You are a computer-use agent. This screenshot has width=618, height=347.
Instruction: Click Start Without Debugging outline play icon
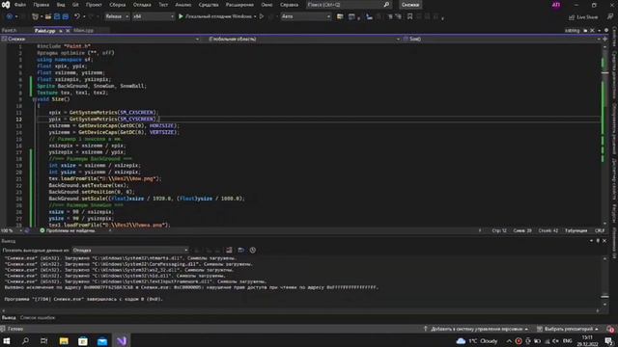tap(262, 16)
